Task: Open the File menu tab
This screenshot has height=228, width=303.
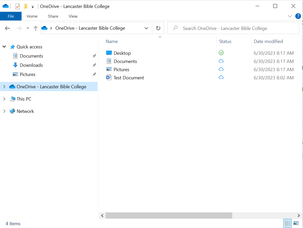Action: click(x=11, y=16)
